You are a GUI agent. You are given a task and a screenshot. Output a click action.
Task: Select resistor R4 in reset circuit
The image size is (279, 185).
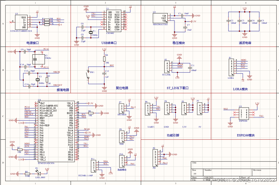[104, 59]
